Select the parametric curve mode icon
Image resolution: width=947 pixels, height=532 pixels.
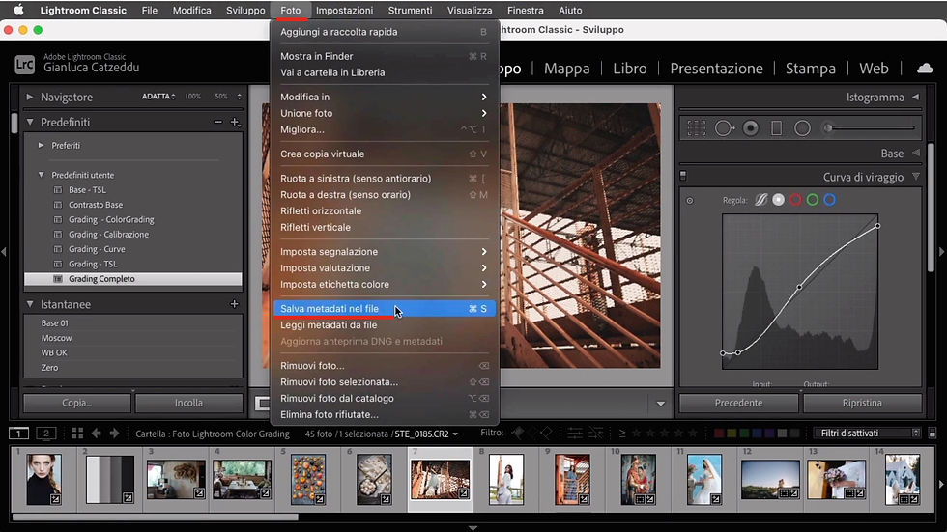(761, 200)
